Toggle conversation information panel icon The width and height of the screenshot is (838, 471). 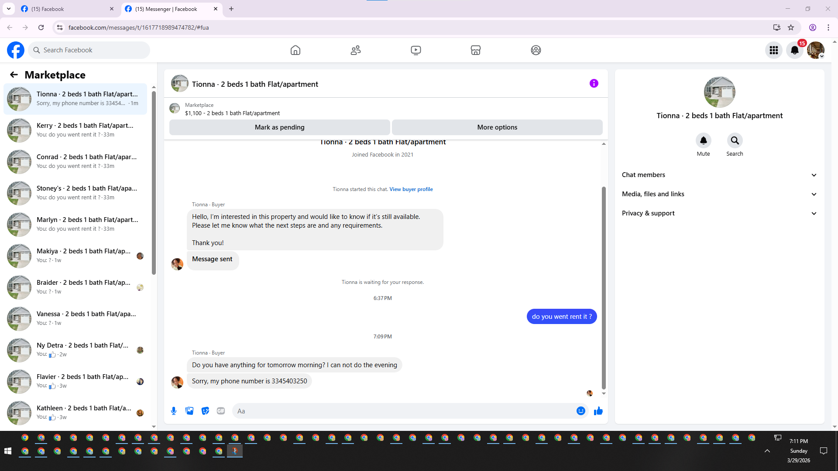[x=594, y=83]
